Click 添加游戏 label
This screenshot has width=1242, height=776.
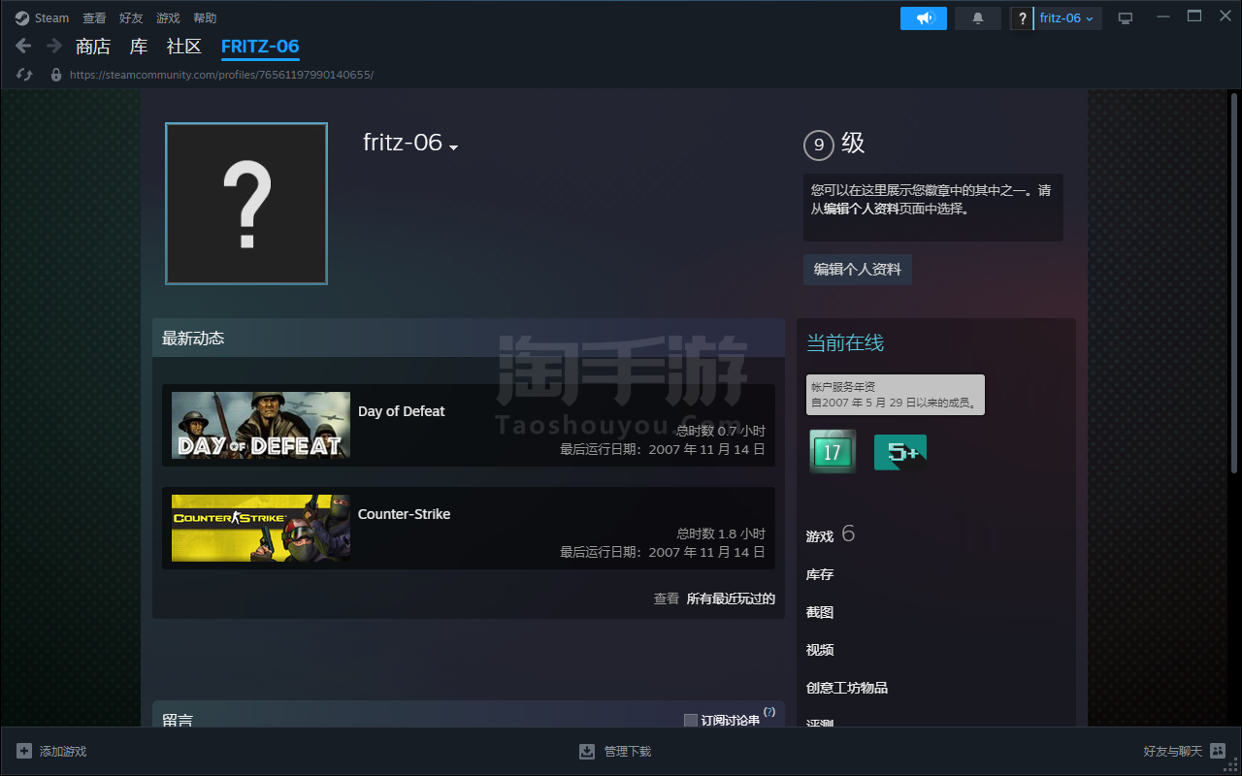pyautogui.click(x=63, y=752)
